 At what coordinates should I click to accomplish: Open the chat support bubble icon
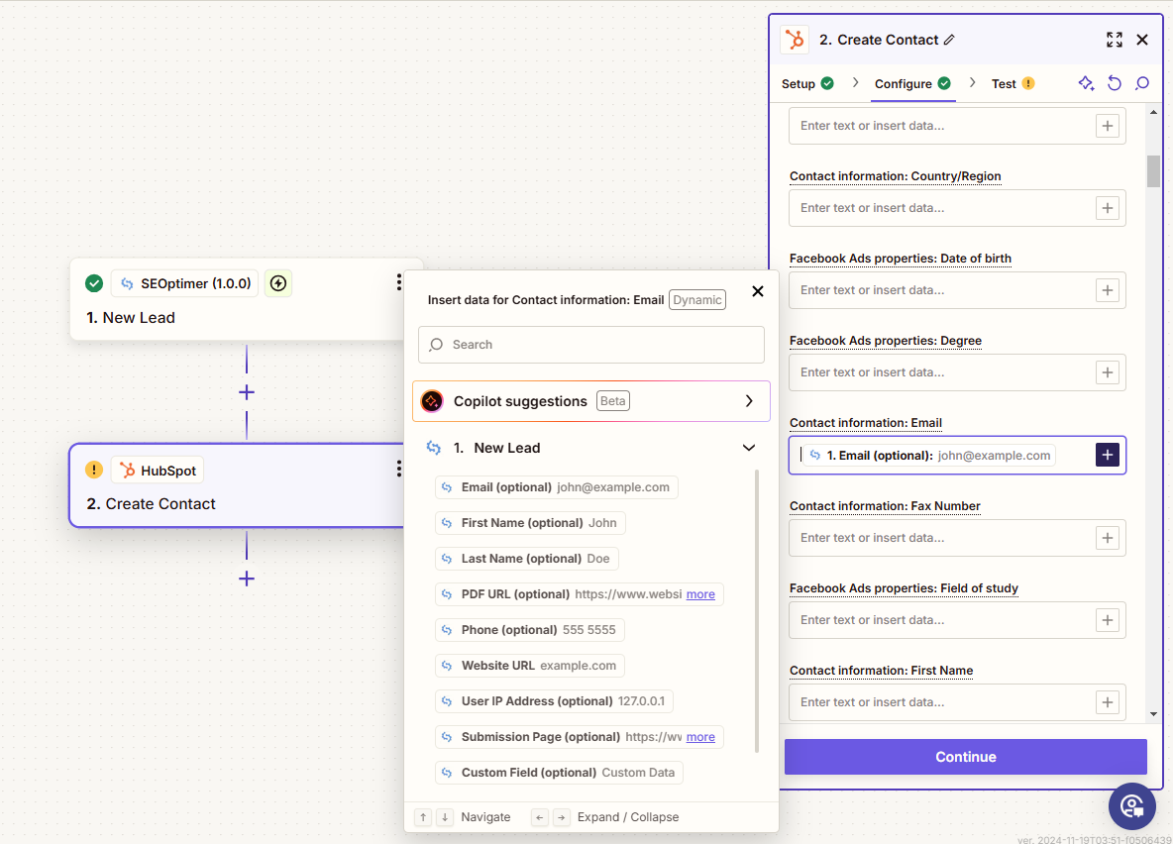[1132, 806]
